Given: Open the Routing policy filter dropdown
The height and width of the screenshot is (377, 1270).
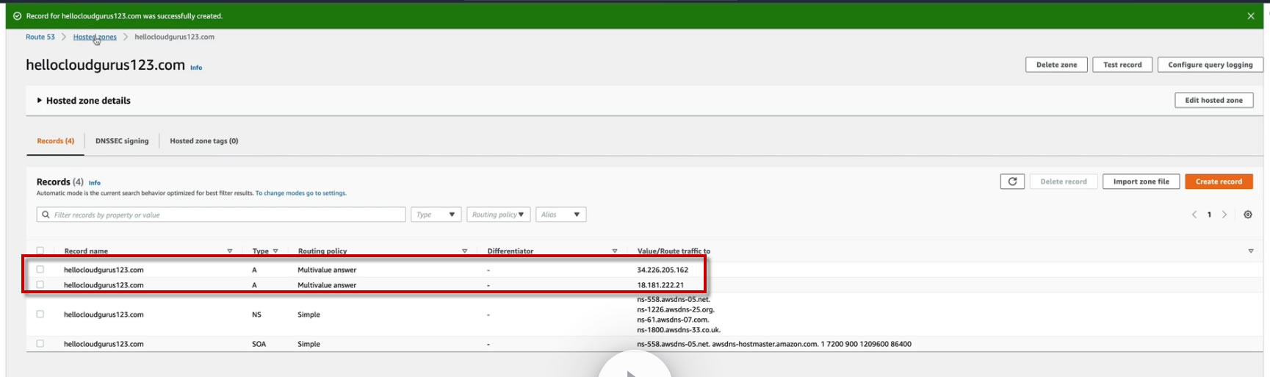Looking at the screenshot, I should pos(498,215).
